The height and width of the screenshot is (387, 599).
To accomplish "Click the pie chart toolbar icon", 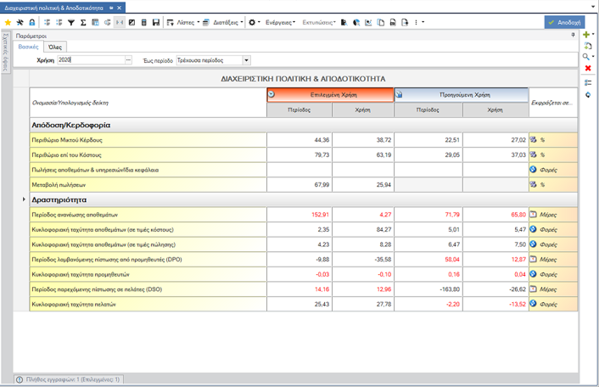I will [356, 23].
